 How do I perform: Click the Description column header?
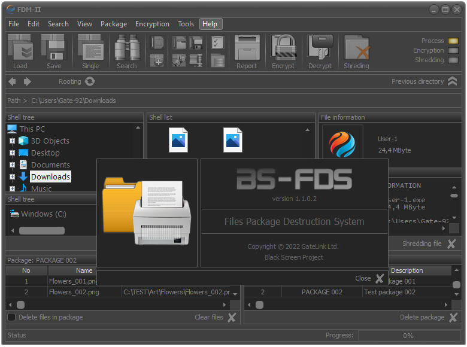point(407,271)
